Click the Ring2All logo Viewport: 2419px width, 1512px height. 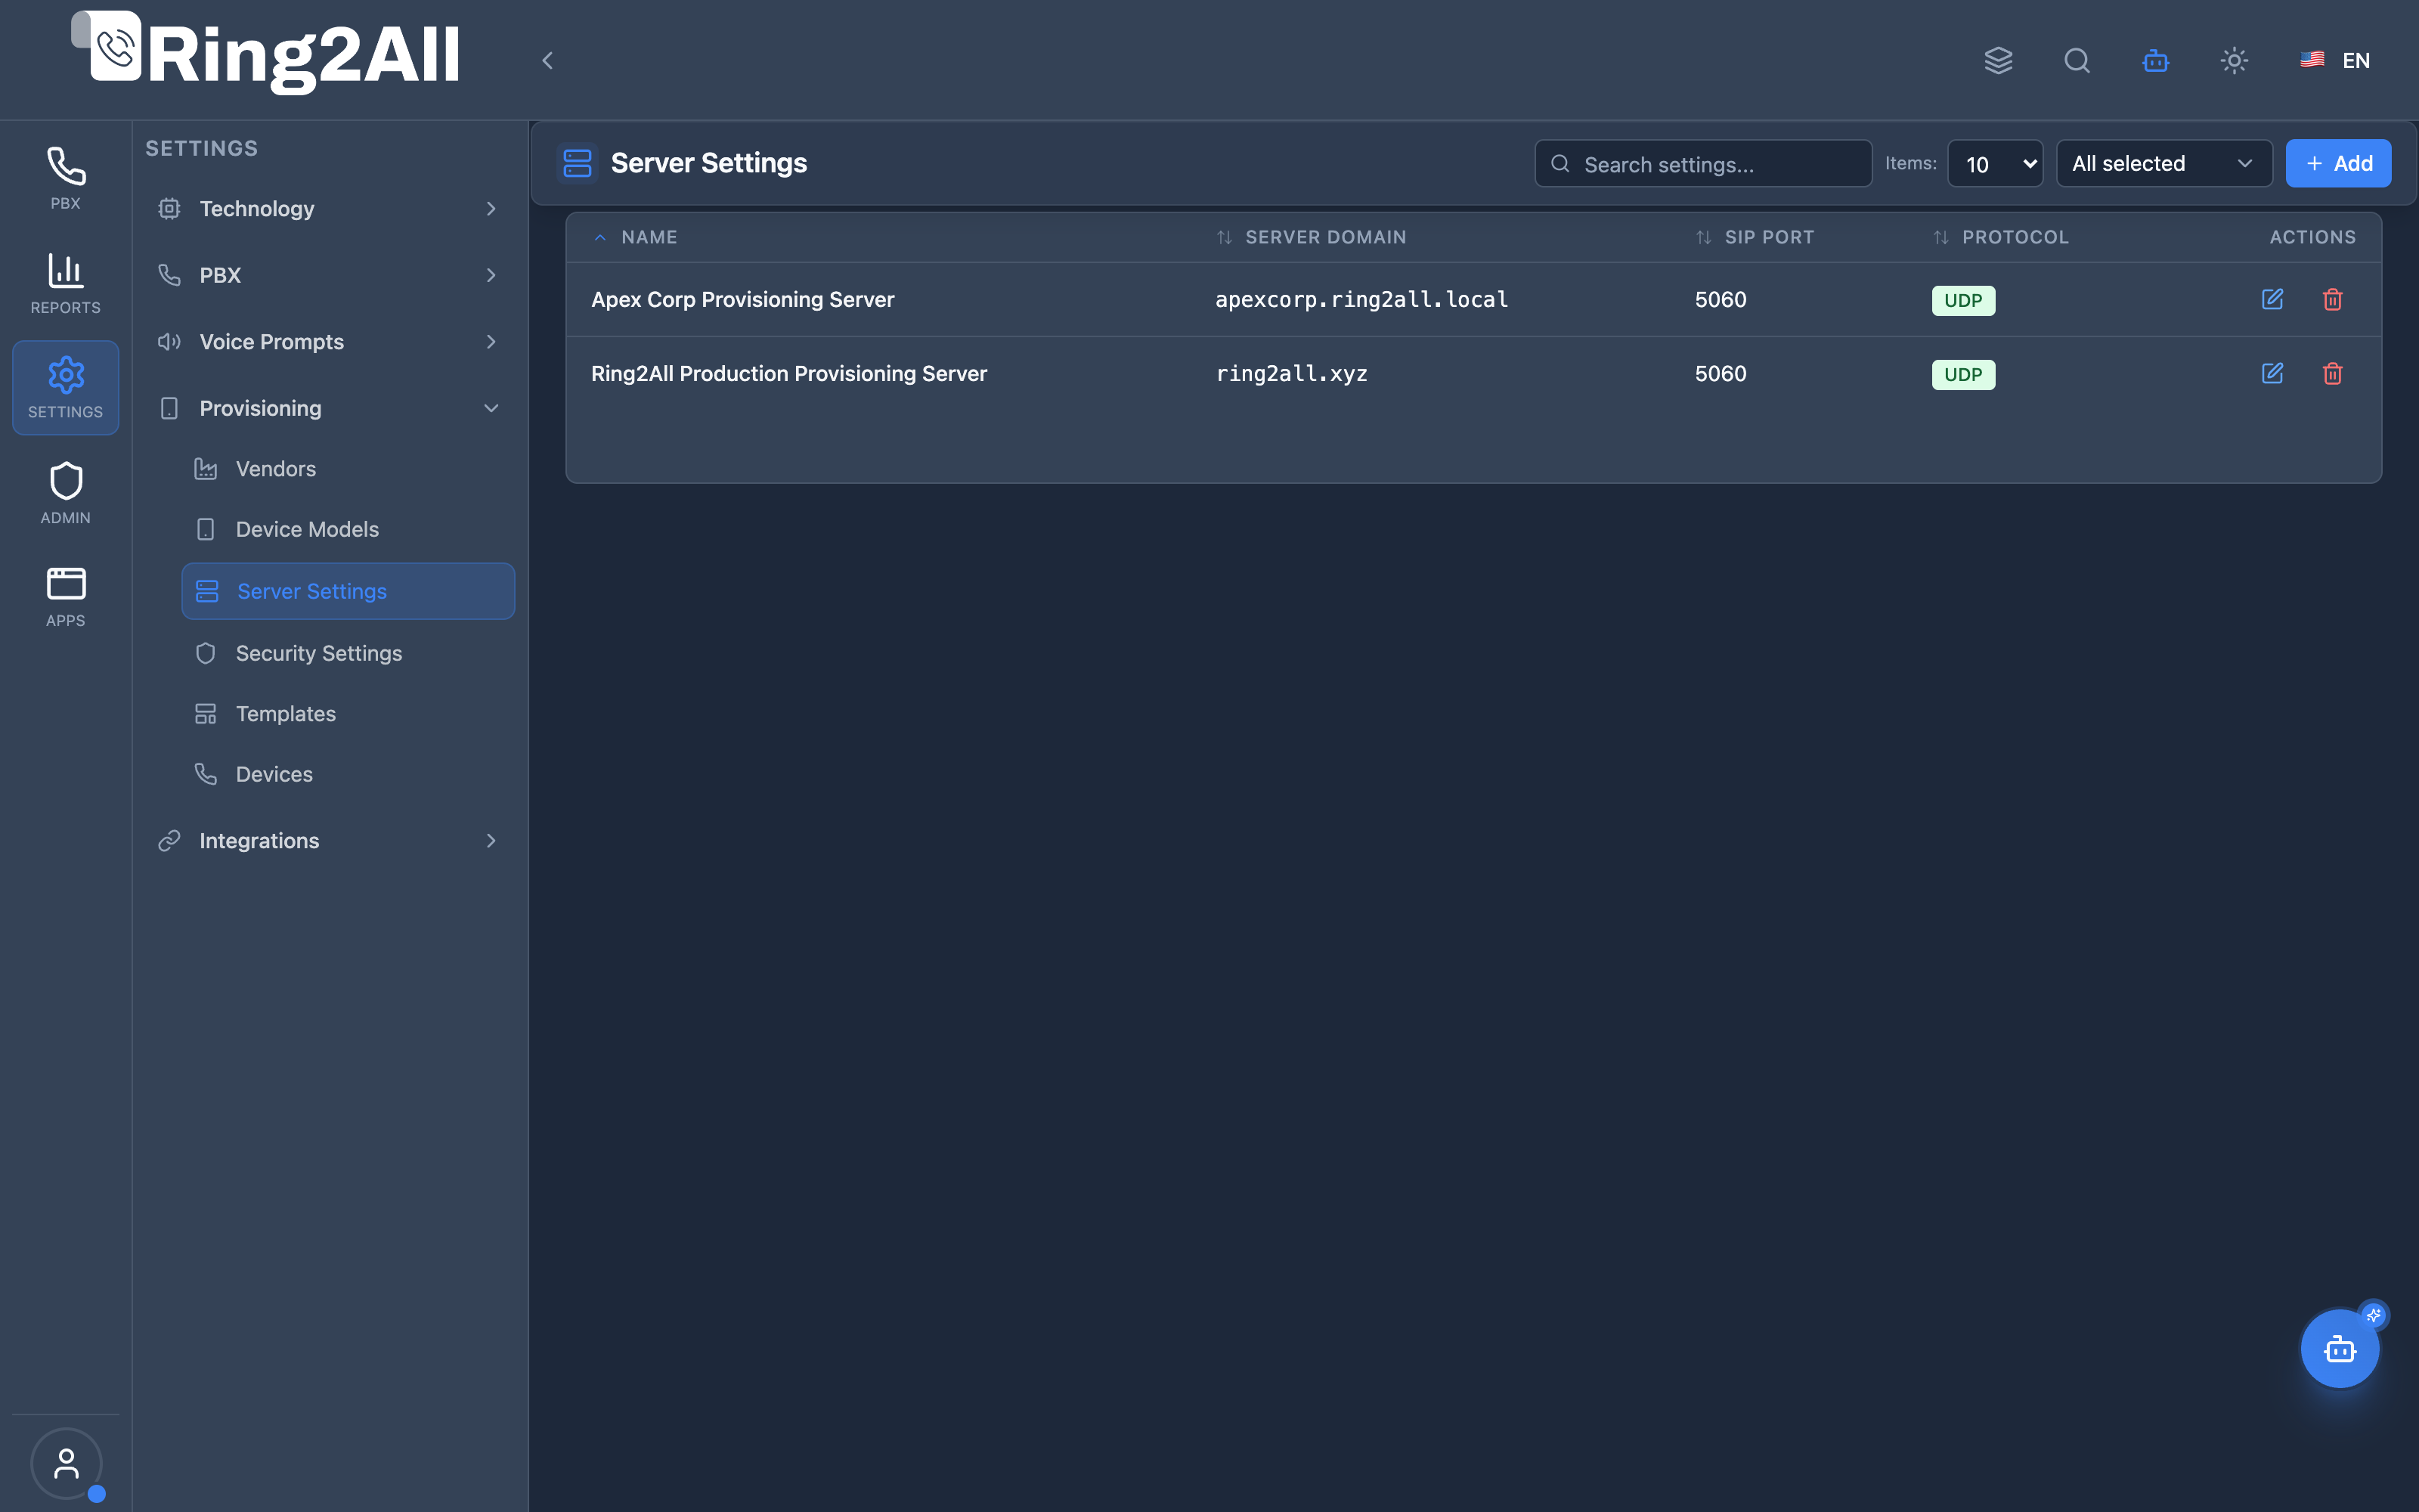click(x=266, y=52)
